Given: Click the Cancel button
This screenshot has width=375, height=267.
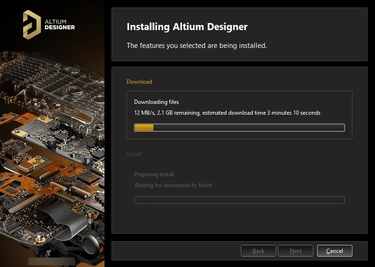Looking at the screenshot, I should tap(335, 251).
